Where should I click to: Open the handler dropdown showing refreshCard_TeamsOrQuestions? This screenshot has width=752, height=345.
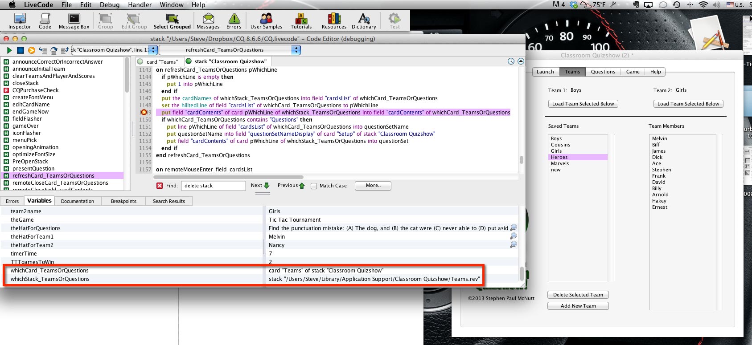point(230,50)
